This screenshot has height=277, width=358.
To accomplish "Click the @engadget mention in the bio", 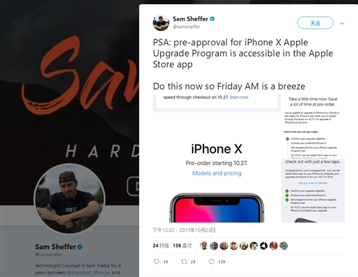I will tap(79, 272).
